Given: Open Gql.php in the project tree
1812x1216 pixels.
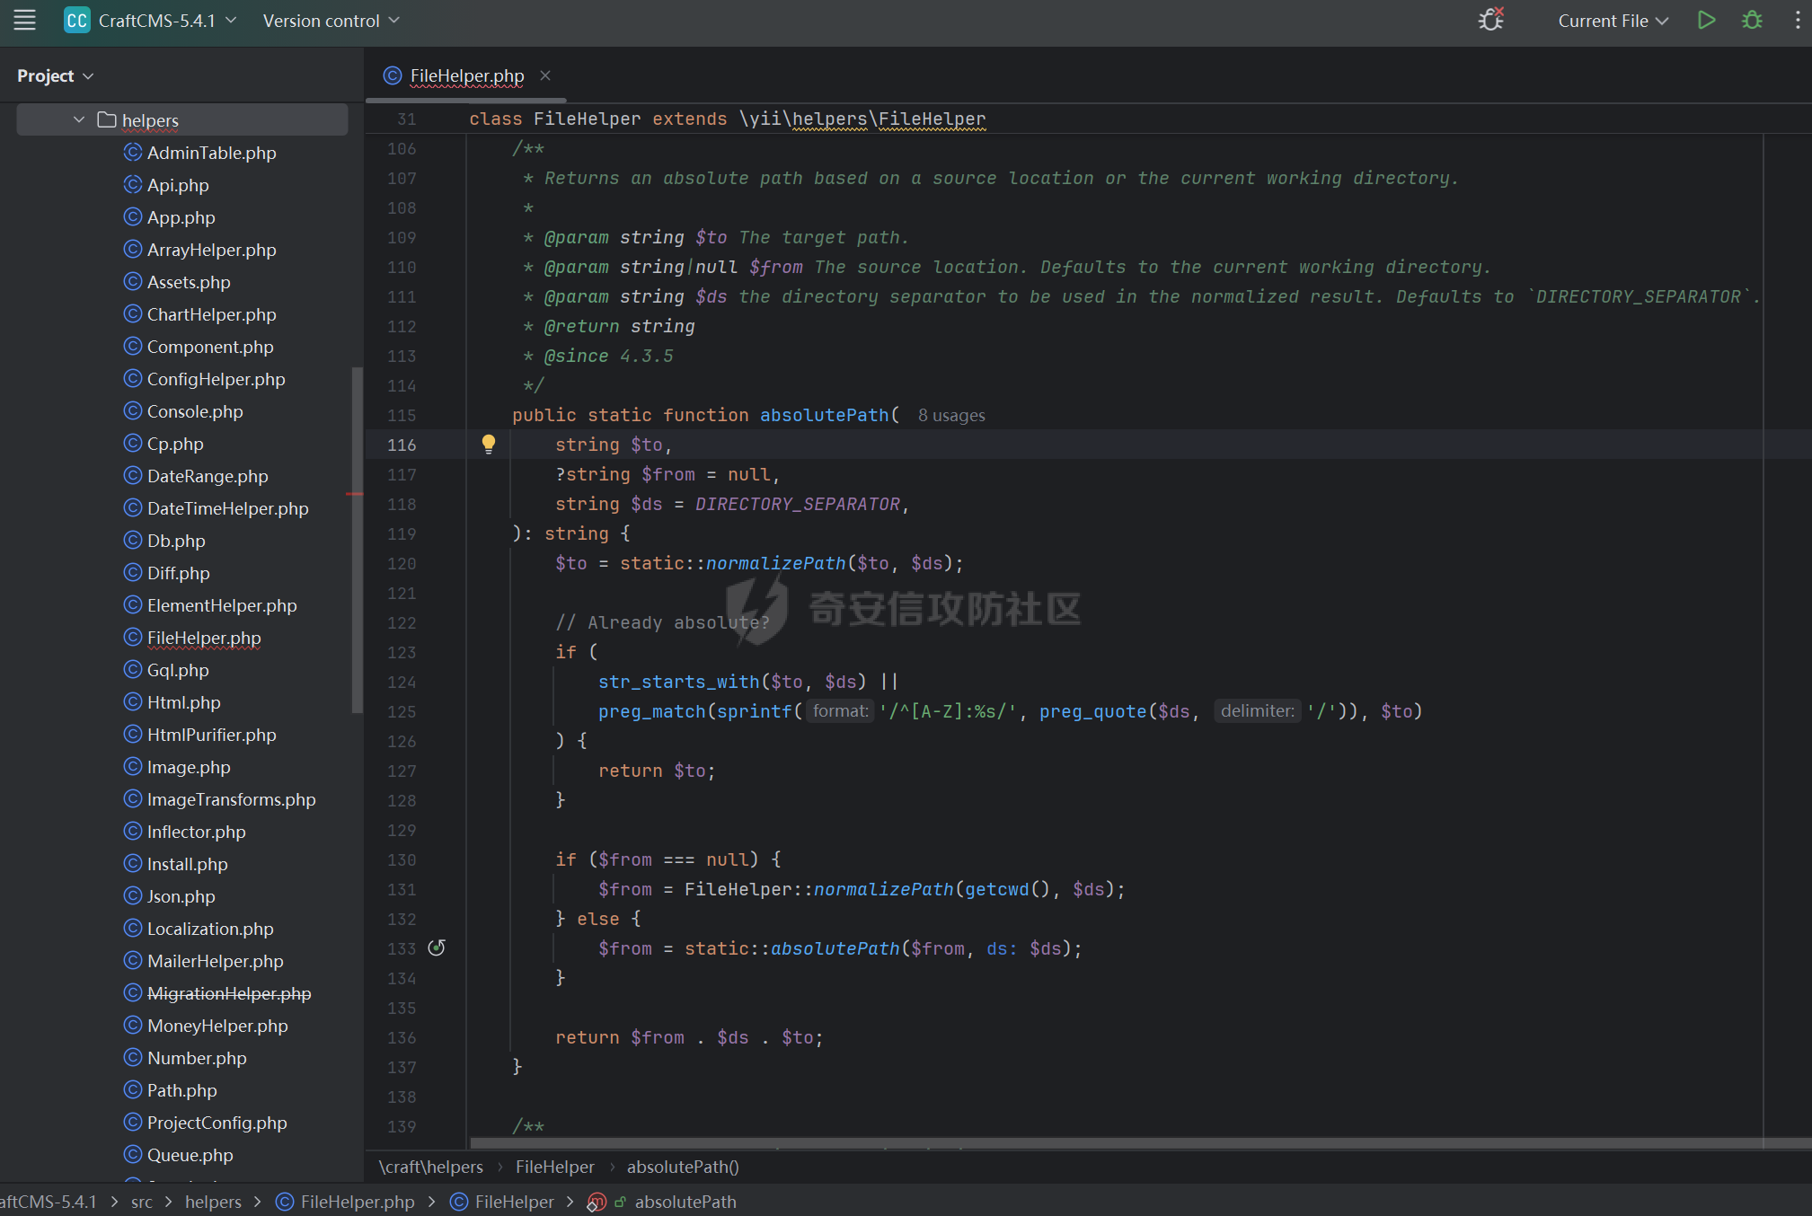Looking at the screenshot, I should (x=178, y=670).
